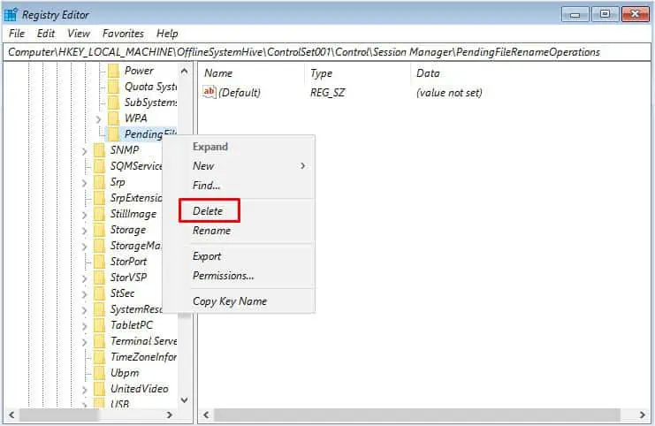
Task: Click the (value not set) data cell
Action: tap(449, 92)
